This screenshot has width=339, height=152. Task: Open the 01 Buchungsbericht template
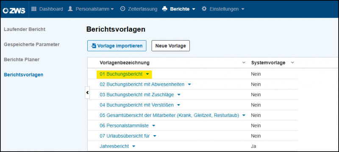[121, 74]
